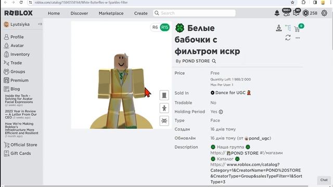Open the notifications bell
Image resolution: width=333 pixels, height=187 pixels.
[x=277, y=13]
